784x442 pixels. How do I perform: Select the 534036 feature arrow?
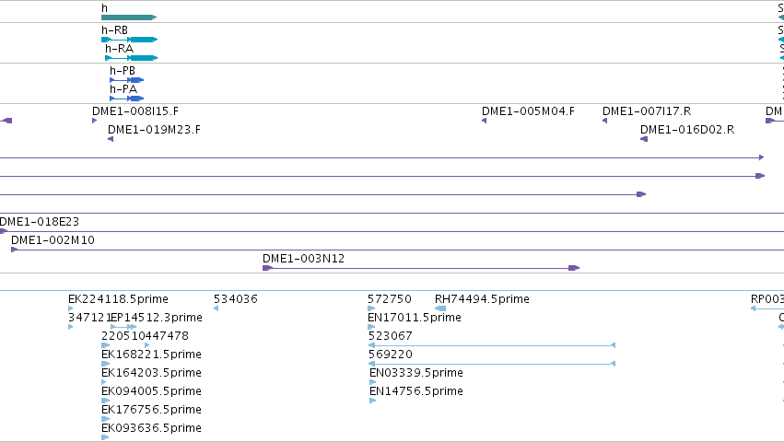point(216,308)
